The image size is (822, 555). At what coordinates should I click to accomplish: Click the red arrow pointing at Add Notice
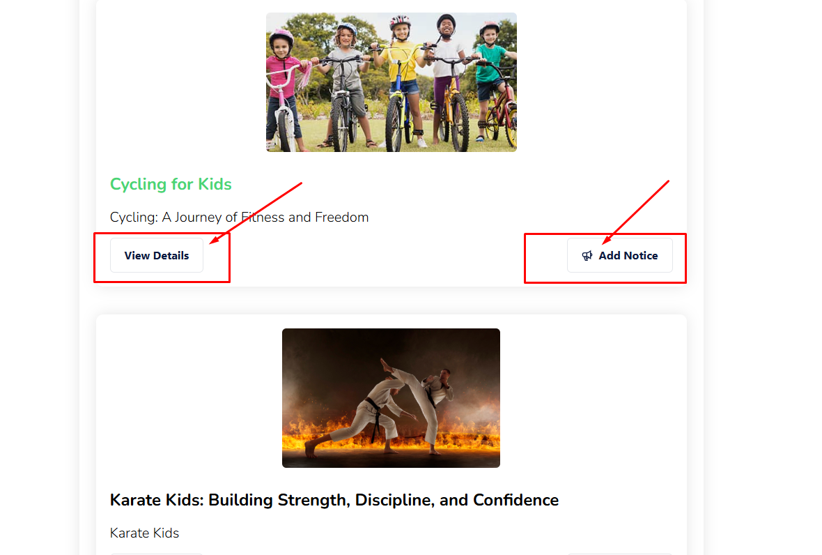pos(635,213)
